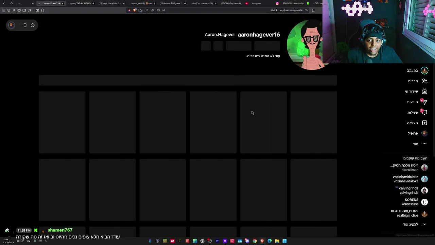Click the TikTok logo icon in the top-left pill
The height and width of the screenshot is (245, 435).
click(33, 25)
